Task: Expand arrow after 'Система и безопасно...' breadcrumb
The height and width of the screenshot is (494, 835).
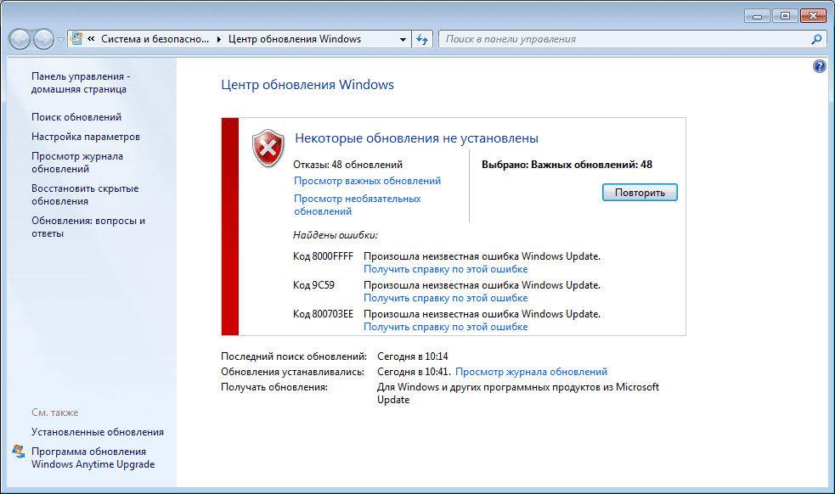Action: [x=219, y=39]
